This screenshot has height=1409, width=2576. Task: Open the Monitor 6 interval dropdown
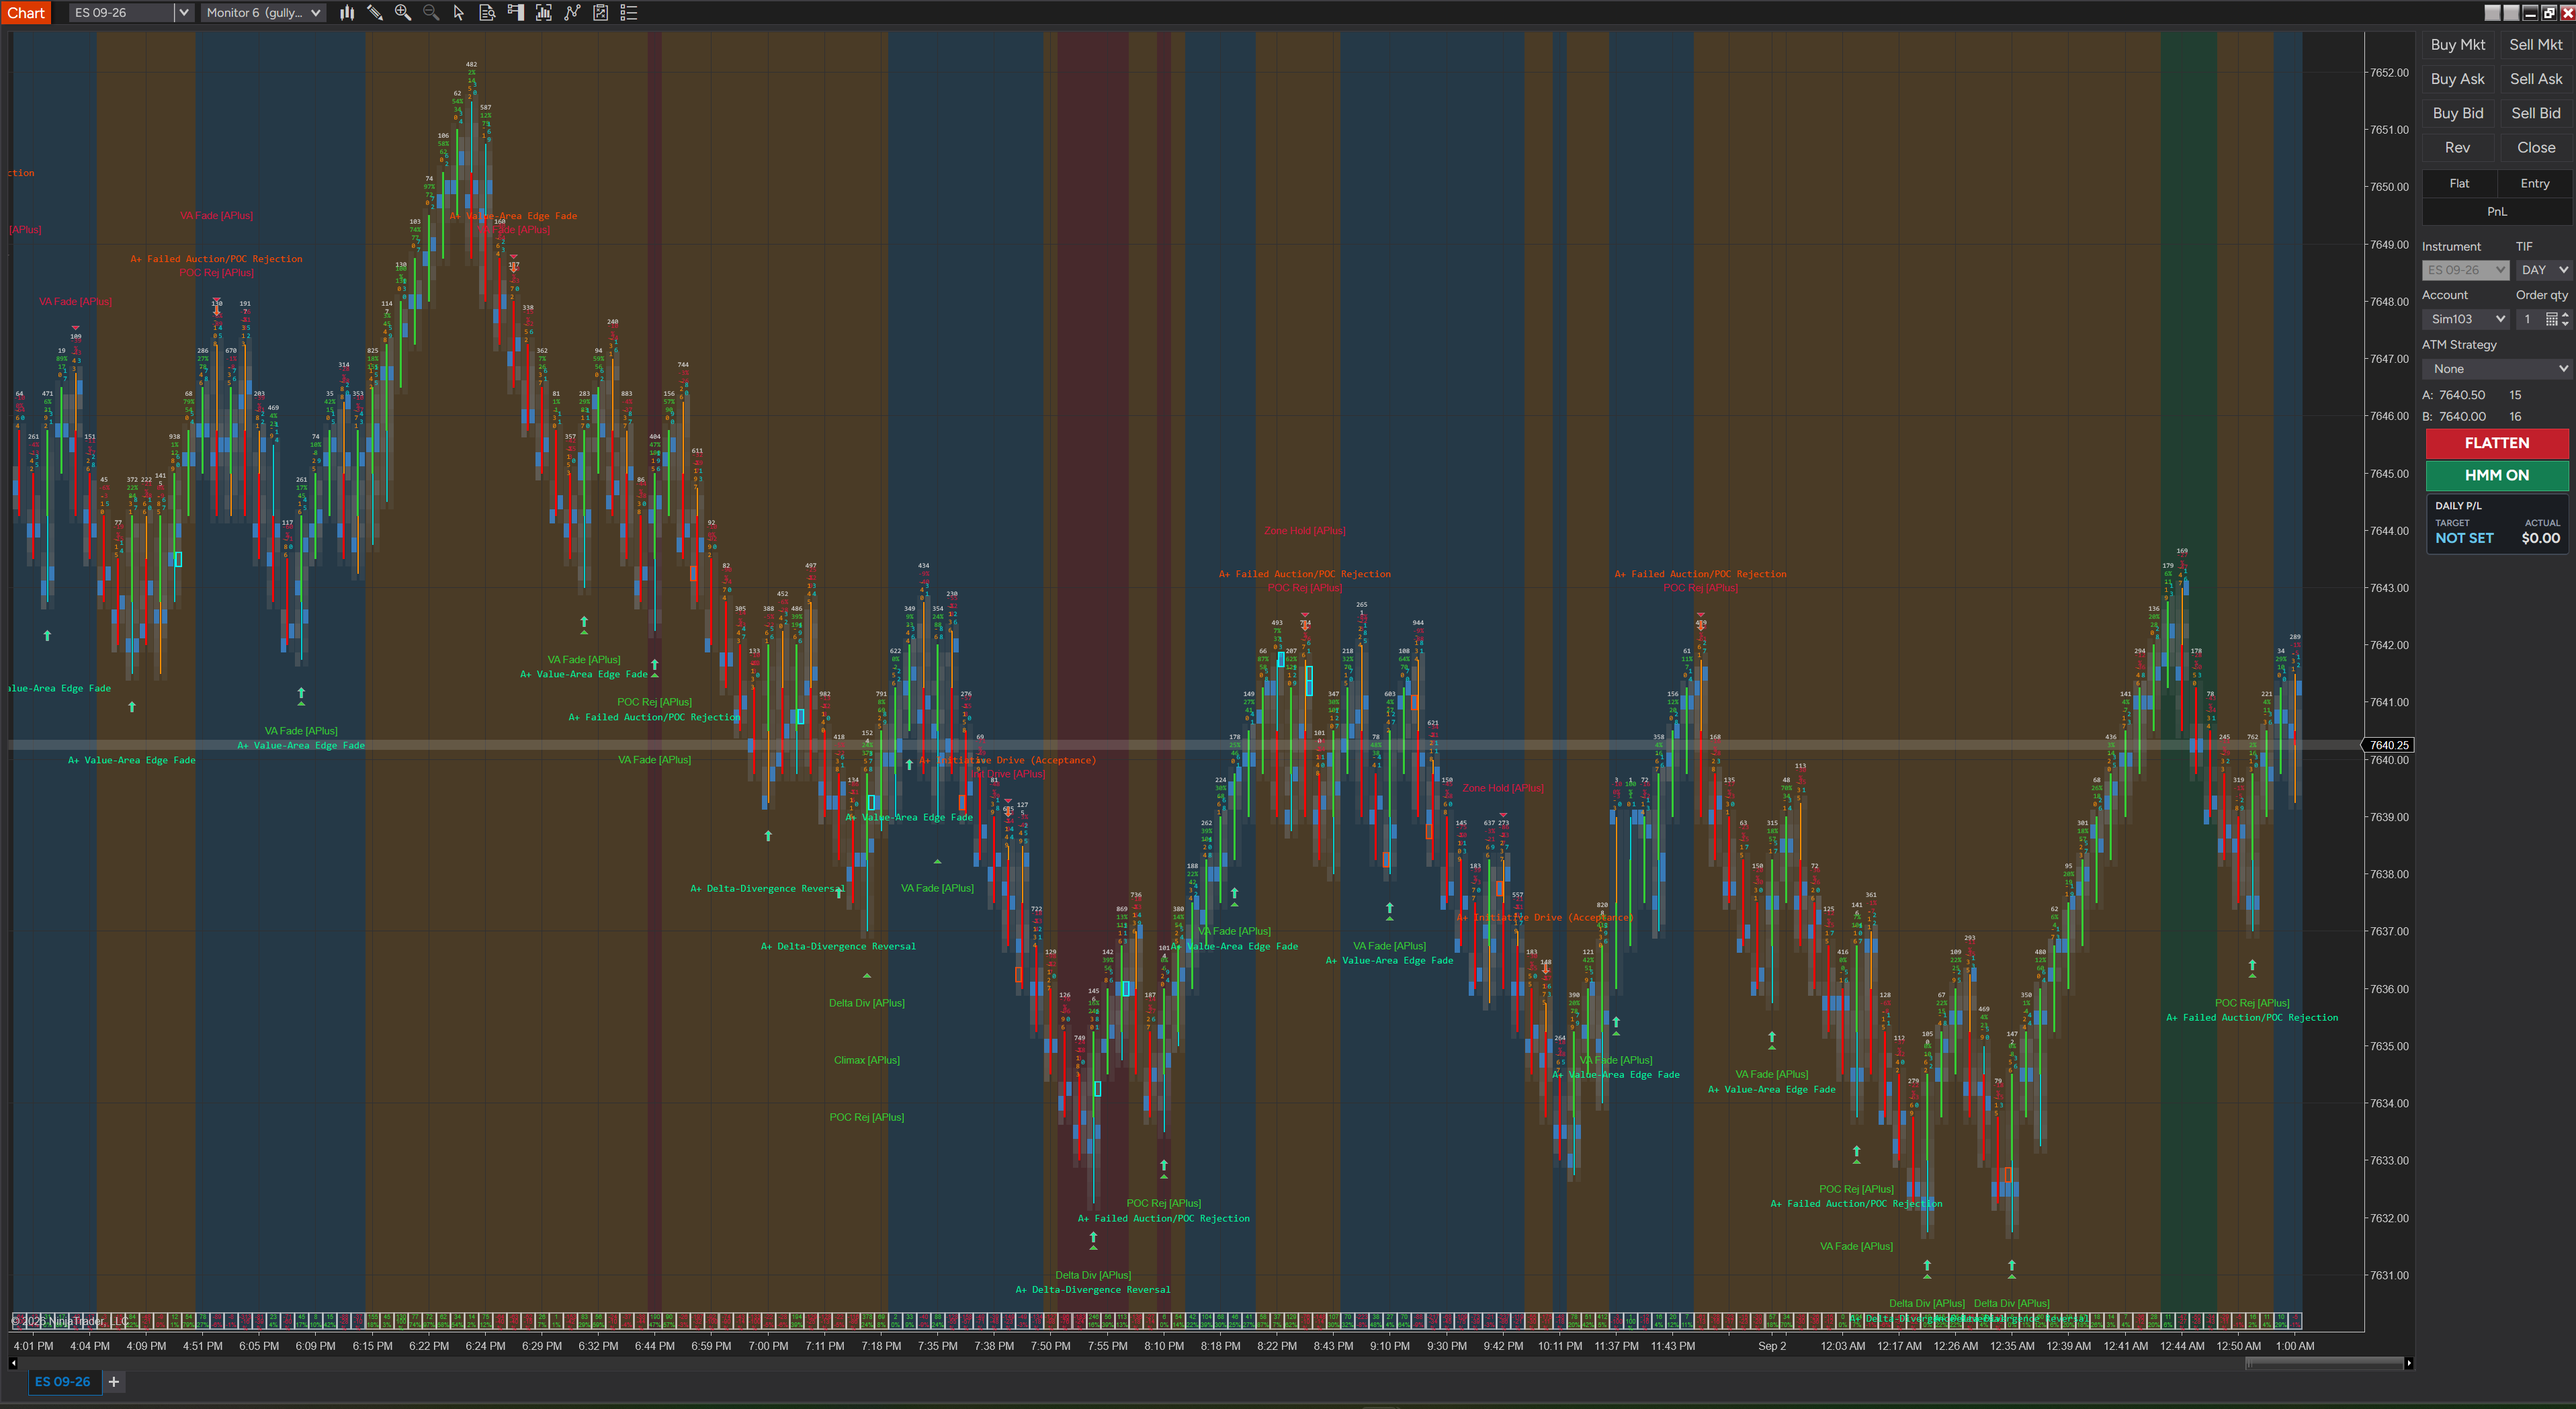tap(263, 13)
